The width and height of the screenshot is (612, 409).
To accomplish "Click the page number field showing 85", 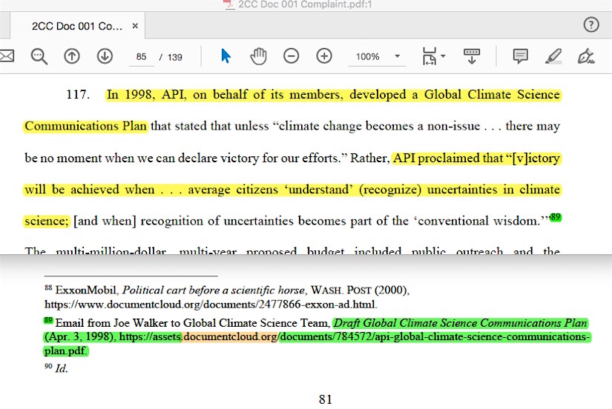I will tap(142, 57).
